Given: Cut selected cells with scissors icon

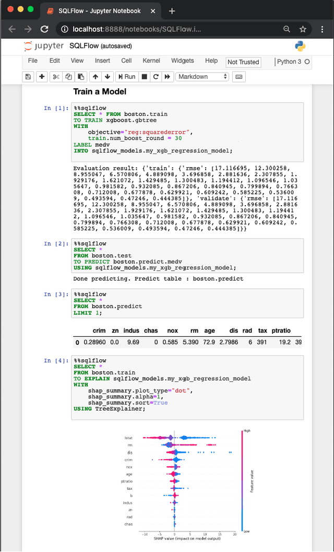Looking at the screenshot, I should click(56, 77).
